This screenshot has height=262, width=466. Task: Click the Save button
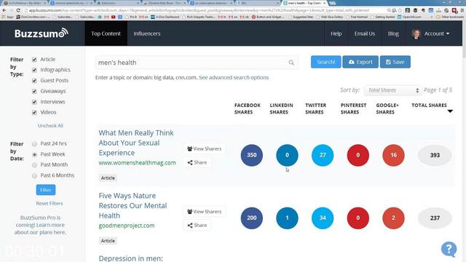click(395, 62)
